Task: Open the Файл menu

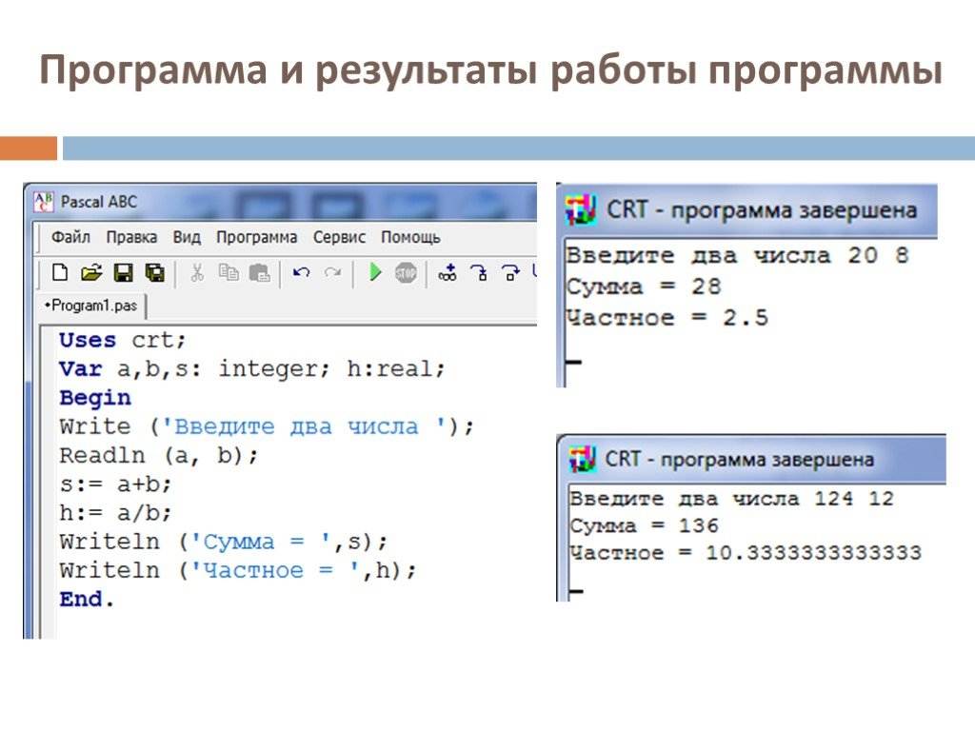Action: coord(70,237)
